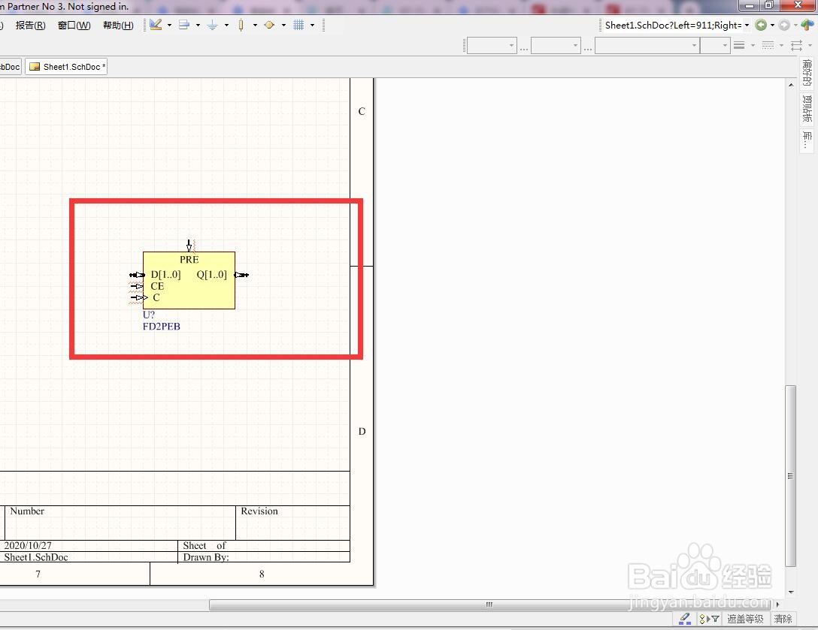Open the 帮助(H) menu

[x=118, y=25]
